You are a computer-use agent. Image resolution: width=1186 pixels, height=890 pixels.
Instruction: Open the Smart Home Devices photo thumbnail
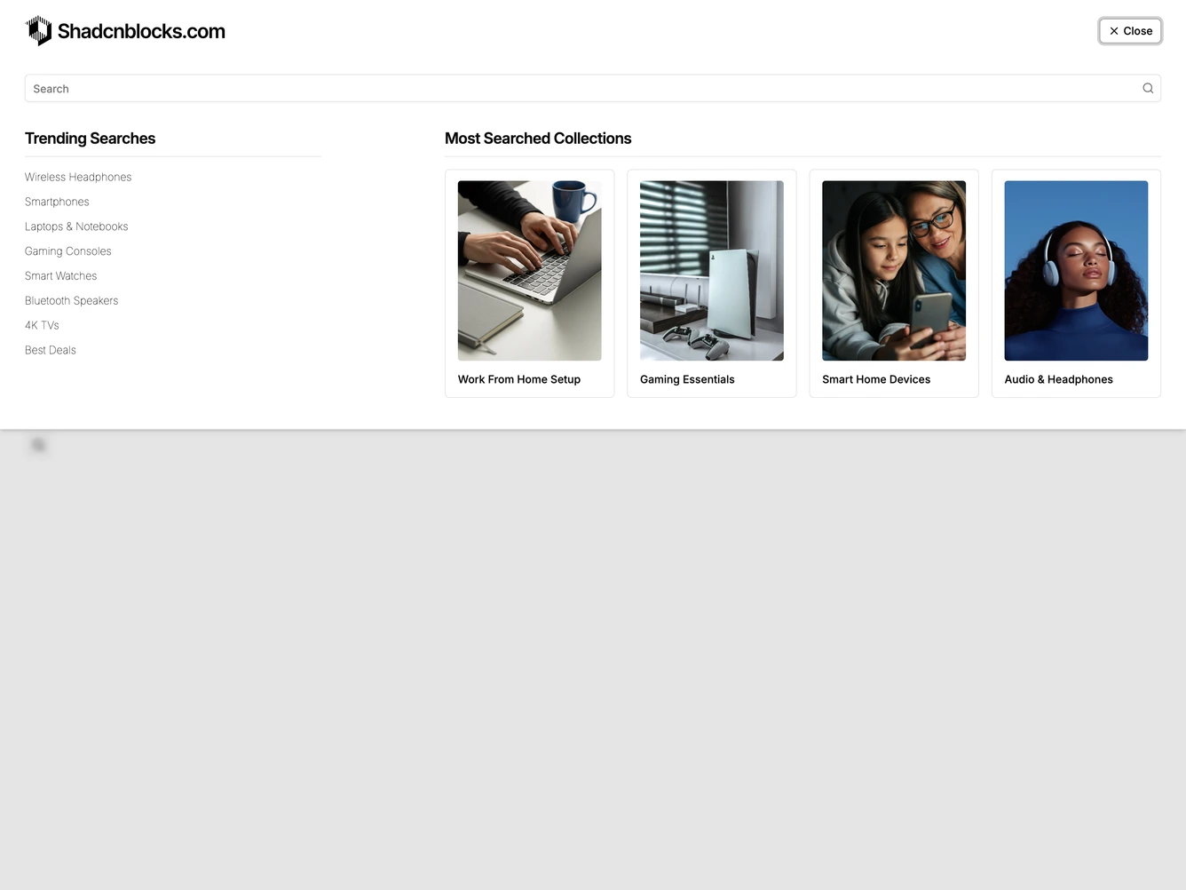pyautogui.click(x=894, y=271)
